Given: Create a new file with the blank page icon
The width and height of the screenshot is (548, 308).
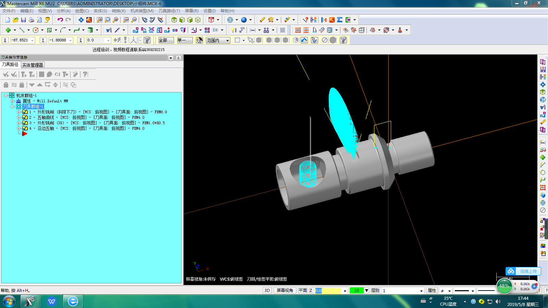Looking at the screenshot, I should click(8, 20).
